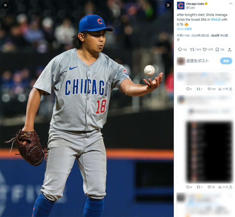Close the photo viewer with the X icon
Screen dimensions: 235x217
tap(5, 5)
